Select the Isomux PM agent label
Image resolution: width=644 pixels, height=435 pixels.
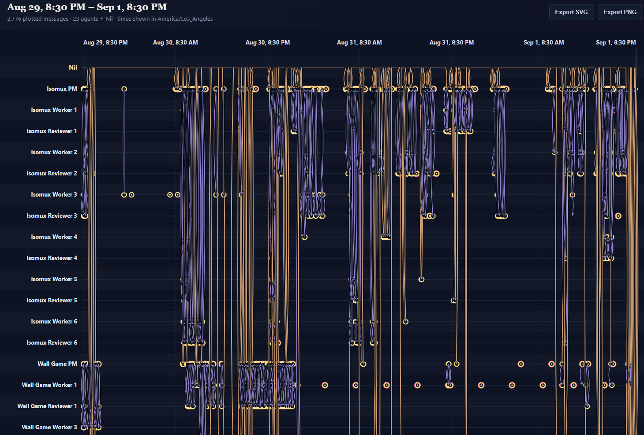click(62, 89)
